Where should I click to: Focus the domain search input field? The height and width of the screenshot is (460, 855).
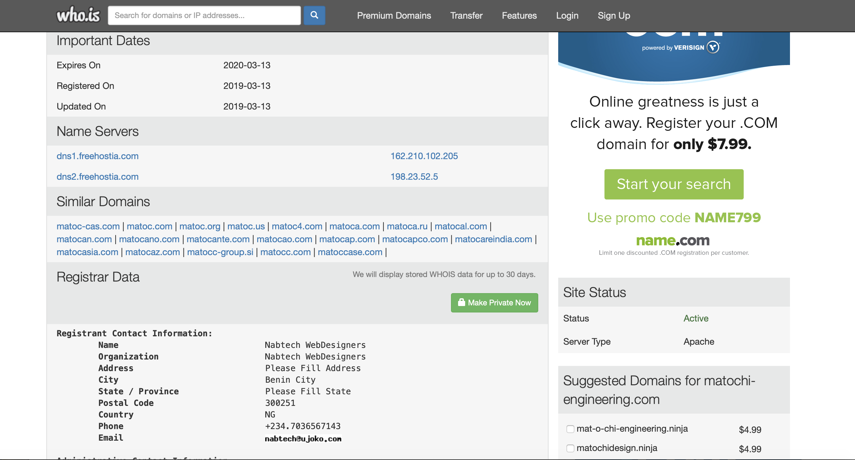pyautogui.click(x=204, y=15)
